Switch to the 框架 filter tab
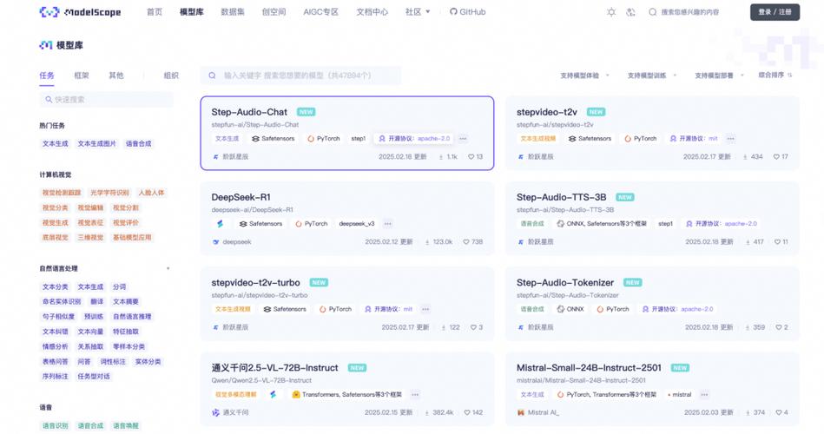 coord(82,76)
